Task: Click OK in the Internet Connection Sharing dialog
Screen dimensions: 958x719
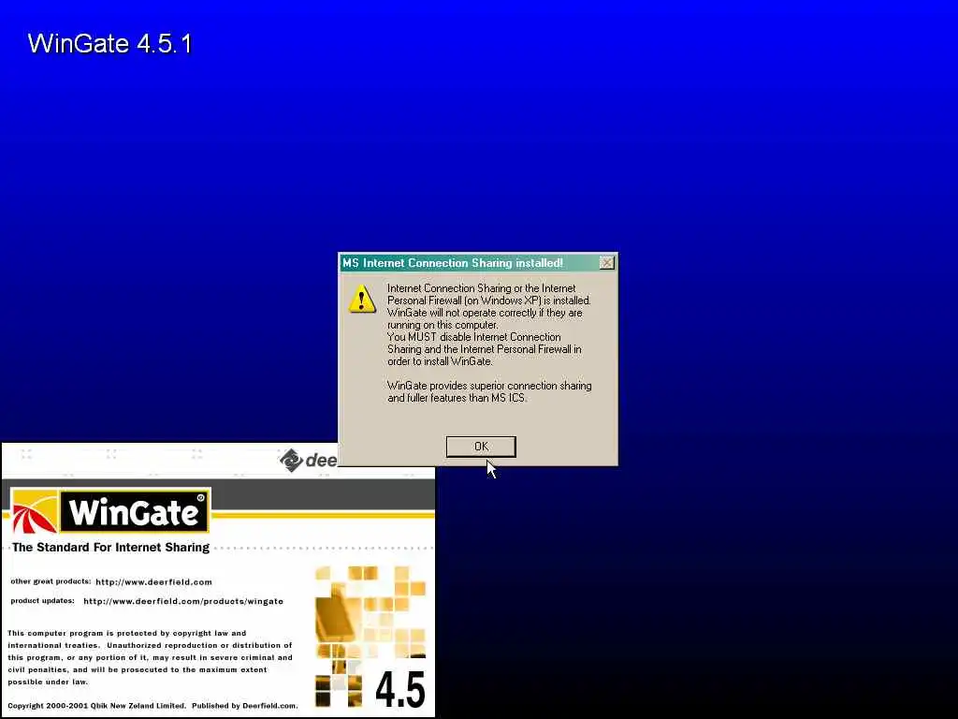Action: [x=481, y=447]
